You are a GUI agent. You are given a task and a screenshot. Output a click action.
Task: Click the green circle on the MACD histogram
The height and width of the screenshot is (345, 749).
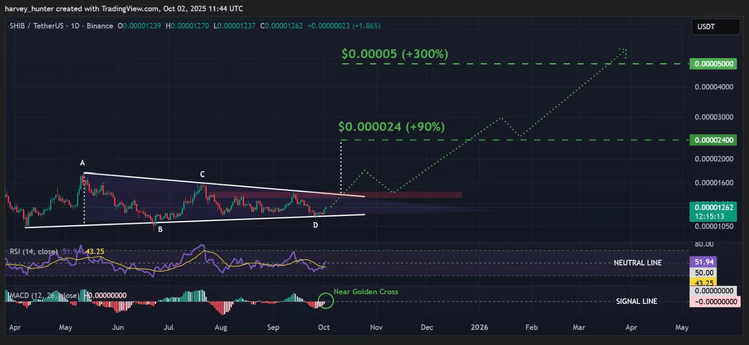click(326, 301)
